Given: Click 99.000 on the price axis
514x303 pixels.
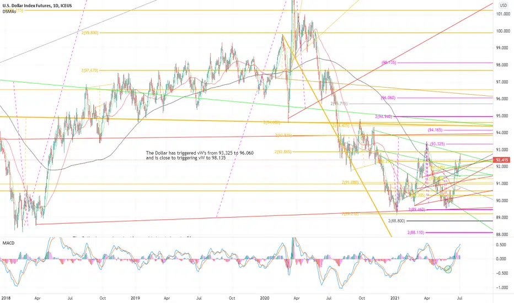Looking at the screenshot, I should [x=502, y=48].
